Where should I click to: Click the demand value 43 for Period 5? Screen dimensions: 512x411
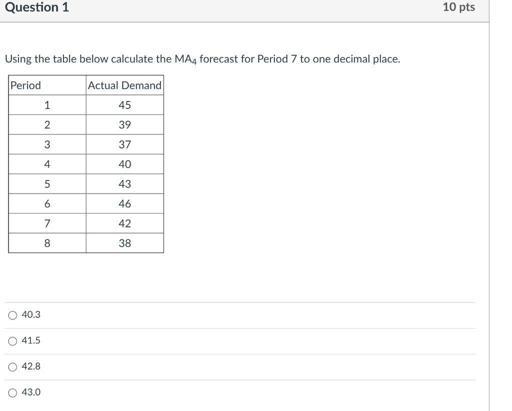coord(124,183)
